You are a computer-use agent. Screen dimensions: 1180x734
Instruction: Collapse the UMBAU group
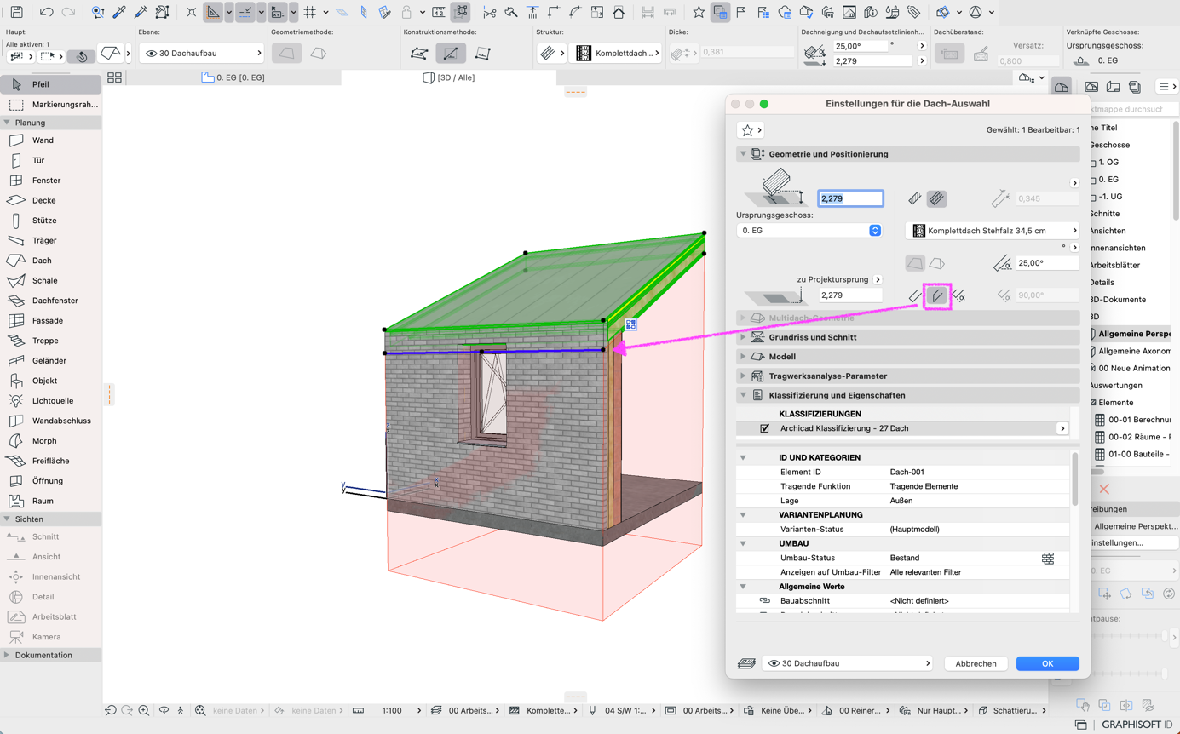click(x=743, y=543)
